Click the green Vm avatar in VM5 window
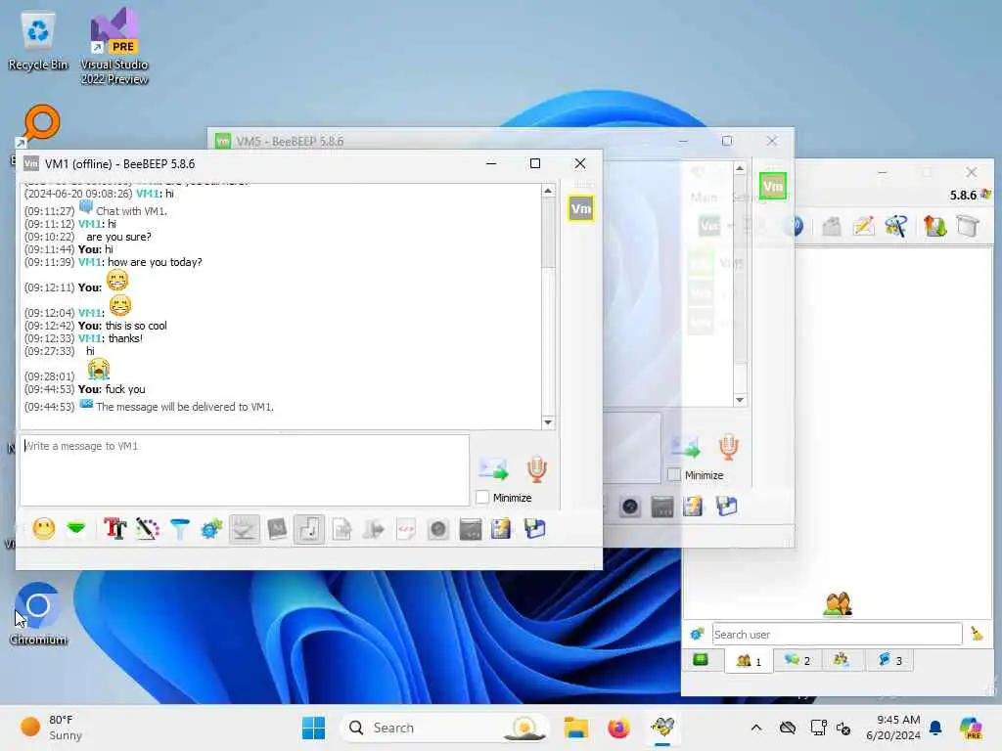 [x=773, y=186]
